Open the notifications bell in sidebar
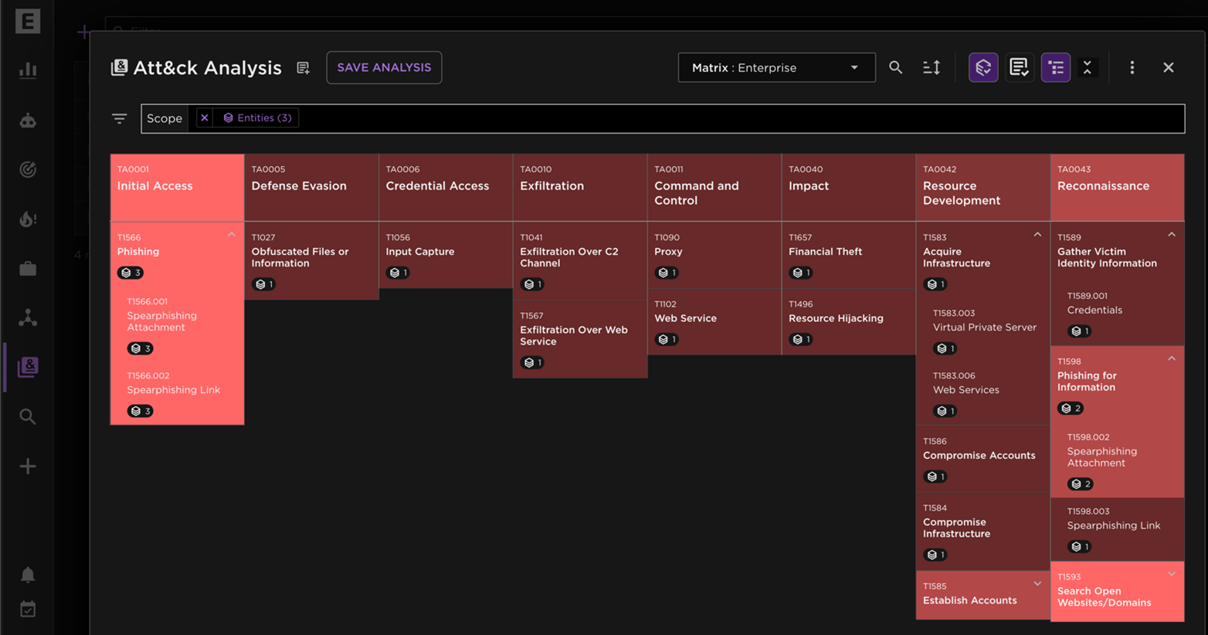 [28, 575]
